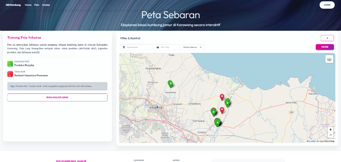Click the NAVIGASI footer heading
Viewport: 341px width, 162px height.
tap(139, 160)
